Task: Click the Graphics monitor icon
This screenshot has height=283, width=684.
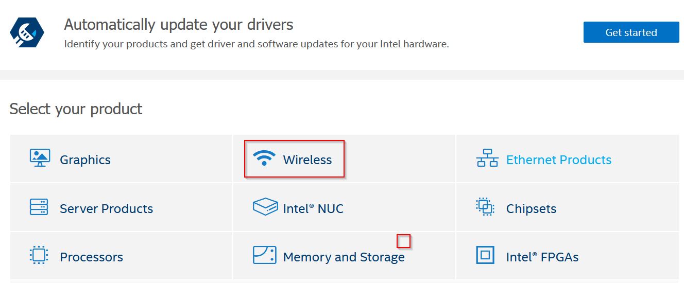Action: coord(40,158)
